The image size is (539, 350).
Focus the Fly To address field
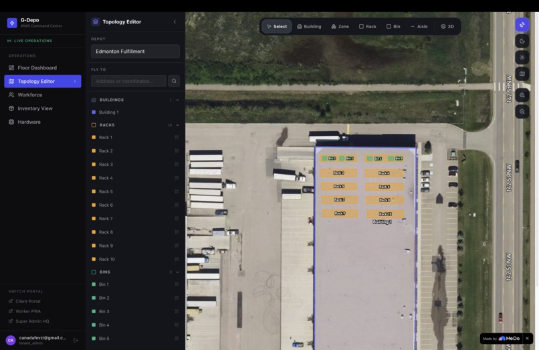(x=128, y=81)
